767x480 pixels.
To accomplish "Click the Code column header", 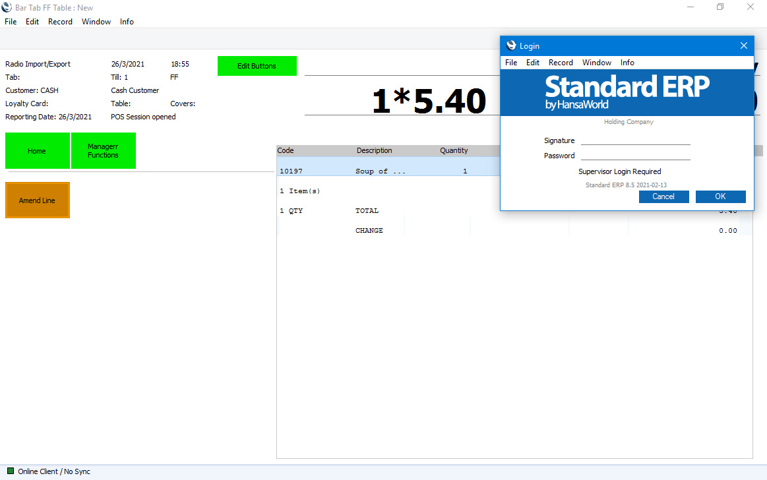I will 286,150.
